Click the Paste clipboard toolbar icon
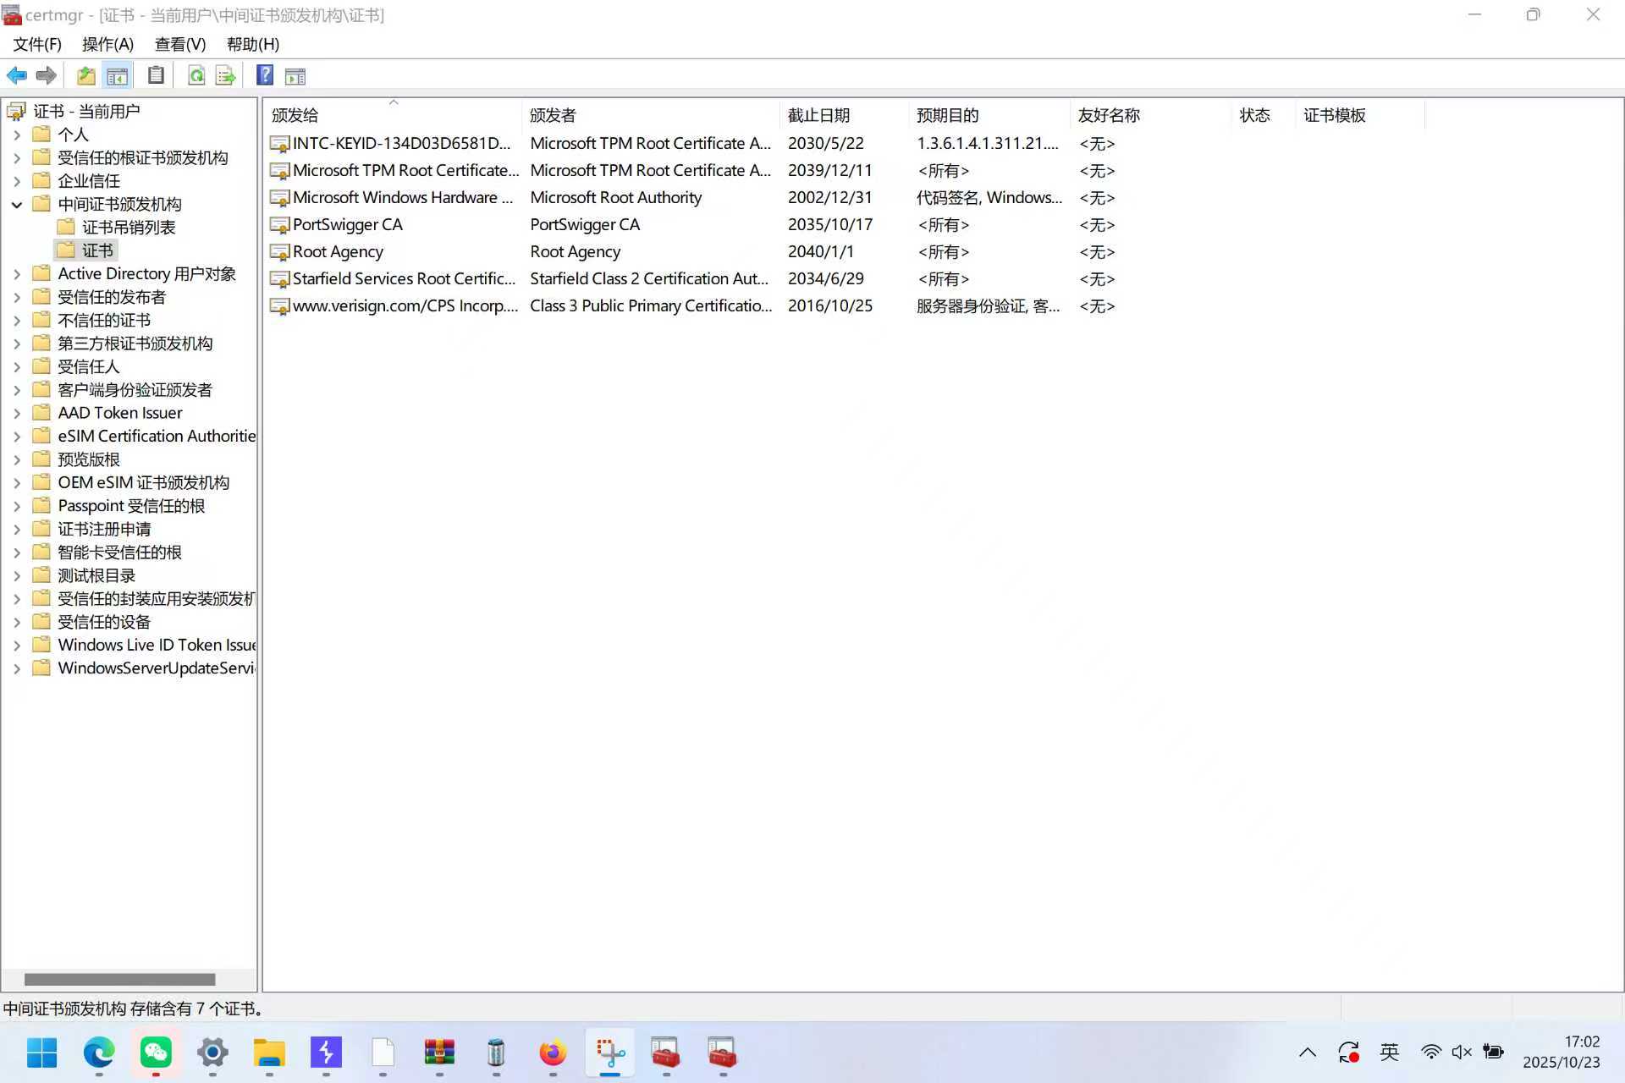This screenshot has width=1625, height=1083. tap(156, 76)
